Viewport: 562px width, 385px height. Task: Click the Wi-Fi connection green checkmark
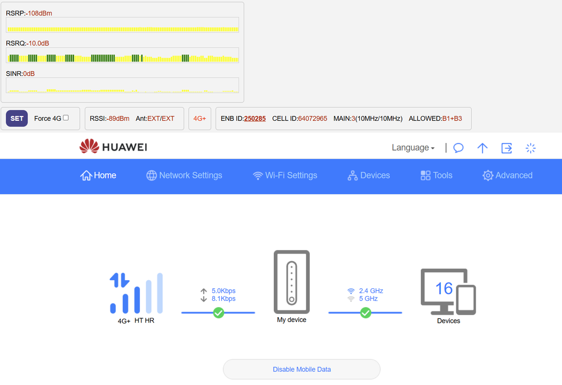[x=366, y=313]
